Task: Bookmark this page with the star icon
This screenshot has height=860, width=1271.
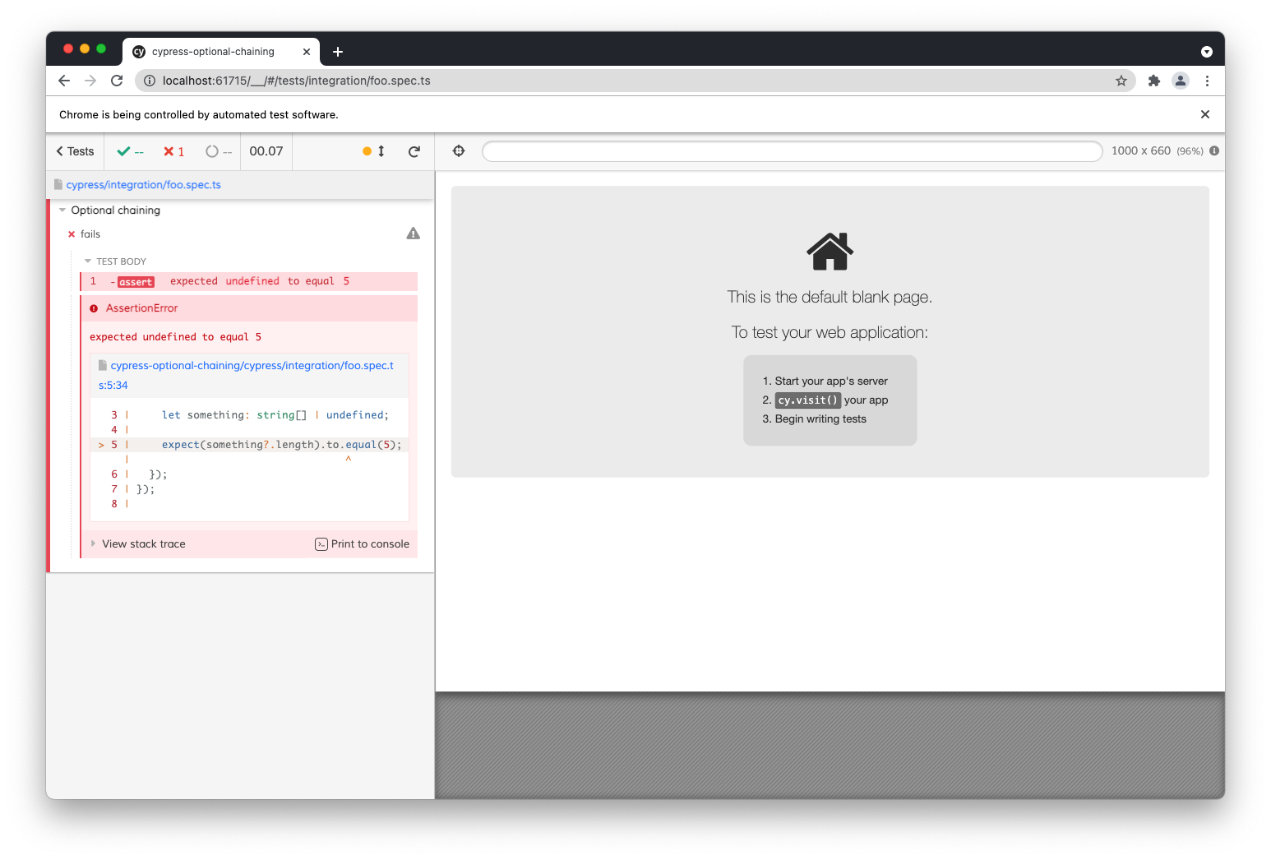Action: pyautogui.click(x=1121, y=81)
